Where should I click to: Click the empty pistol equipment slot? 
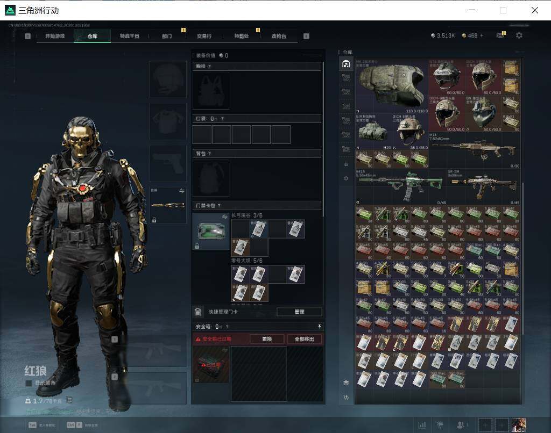point(168,163)
